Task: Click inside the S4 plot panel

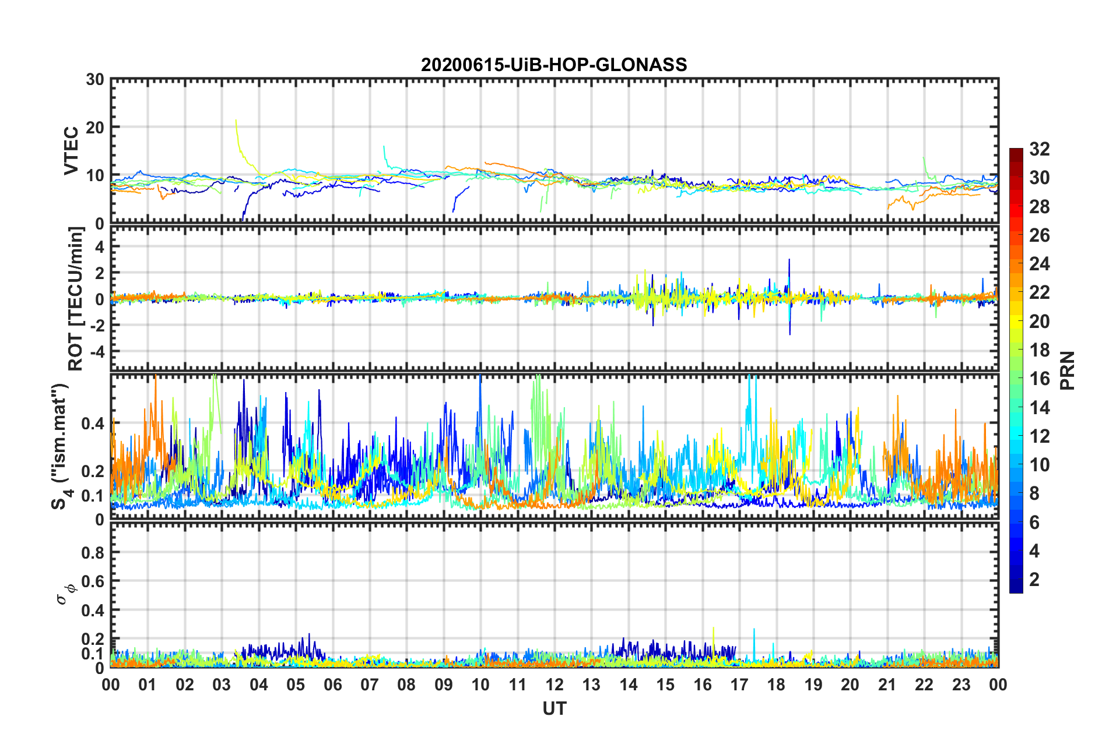Action: pyautogui.click(x=554, y=446)
